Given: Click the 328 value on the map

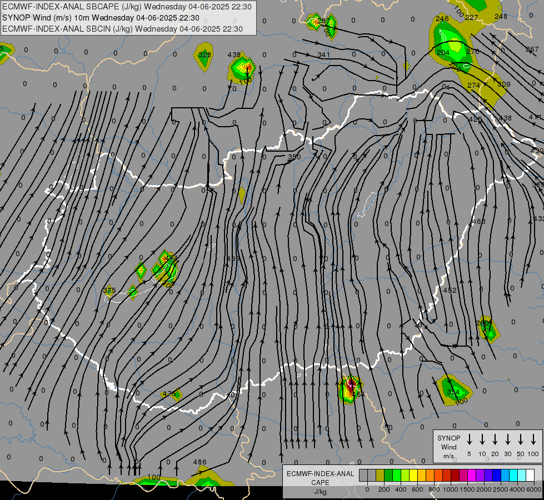Looking at the screenshot, I should click(x=204, y=55).
